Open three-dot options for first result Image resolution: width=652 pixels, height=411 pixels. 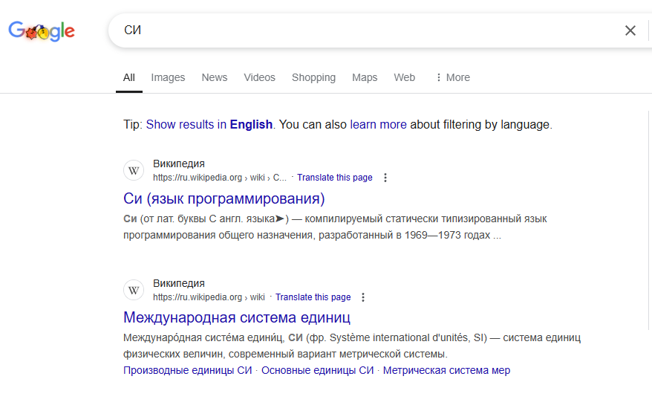click(385, 178)
